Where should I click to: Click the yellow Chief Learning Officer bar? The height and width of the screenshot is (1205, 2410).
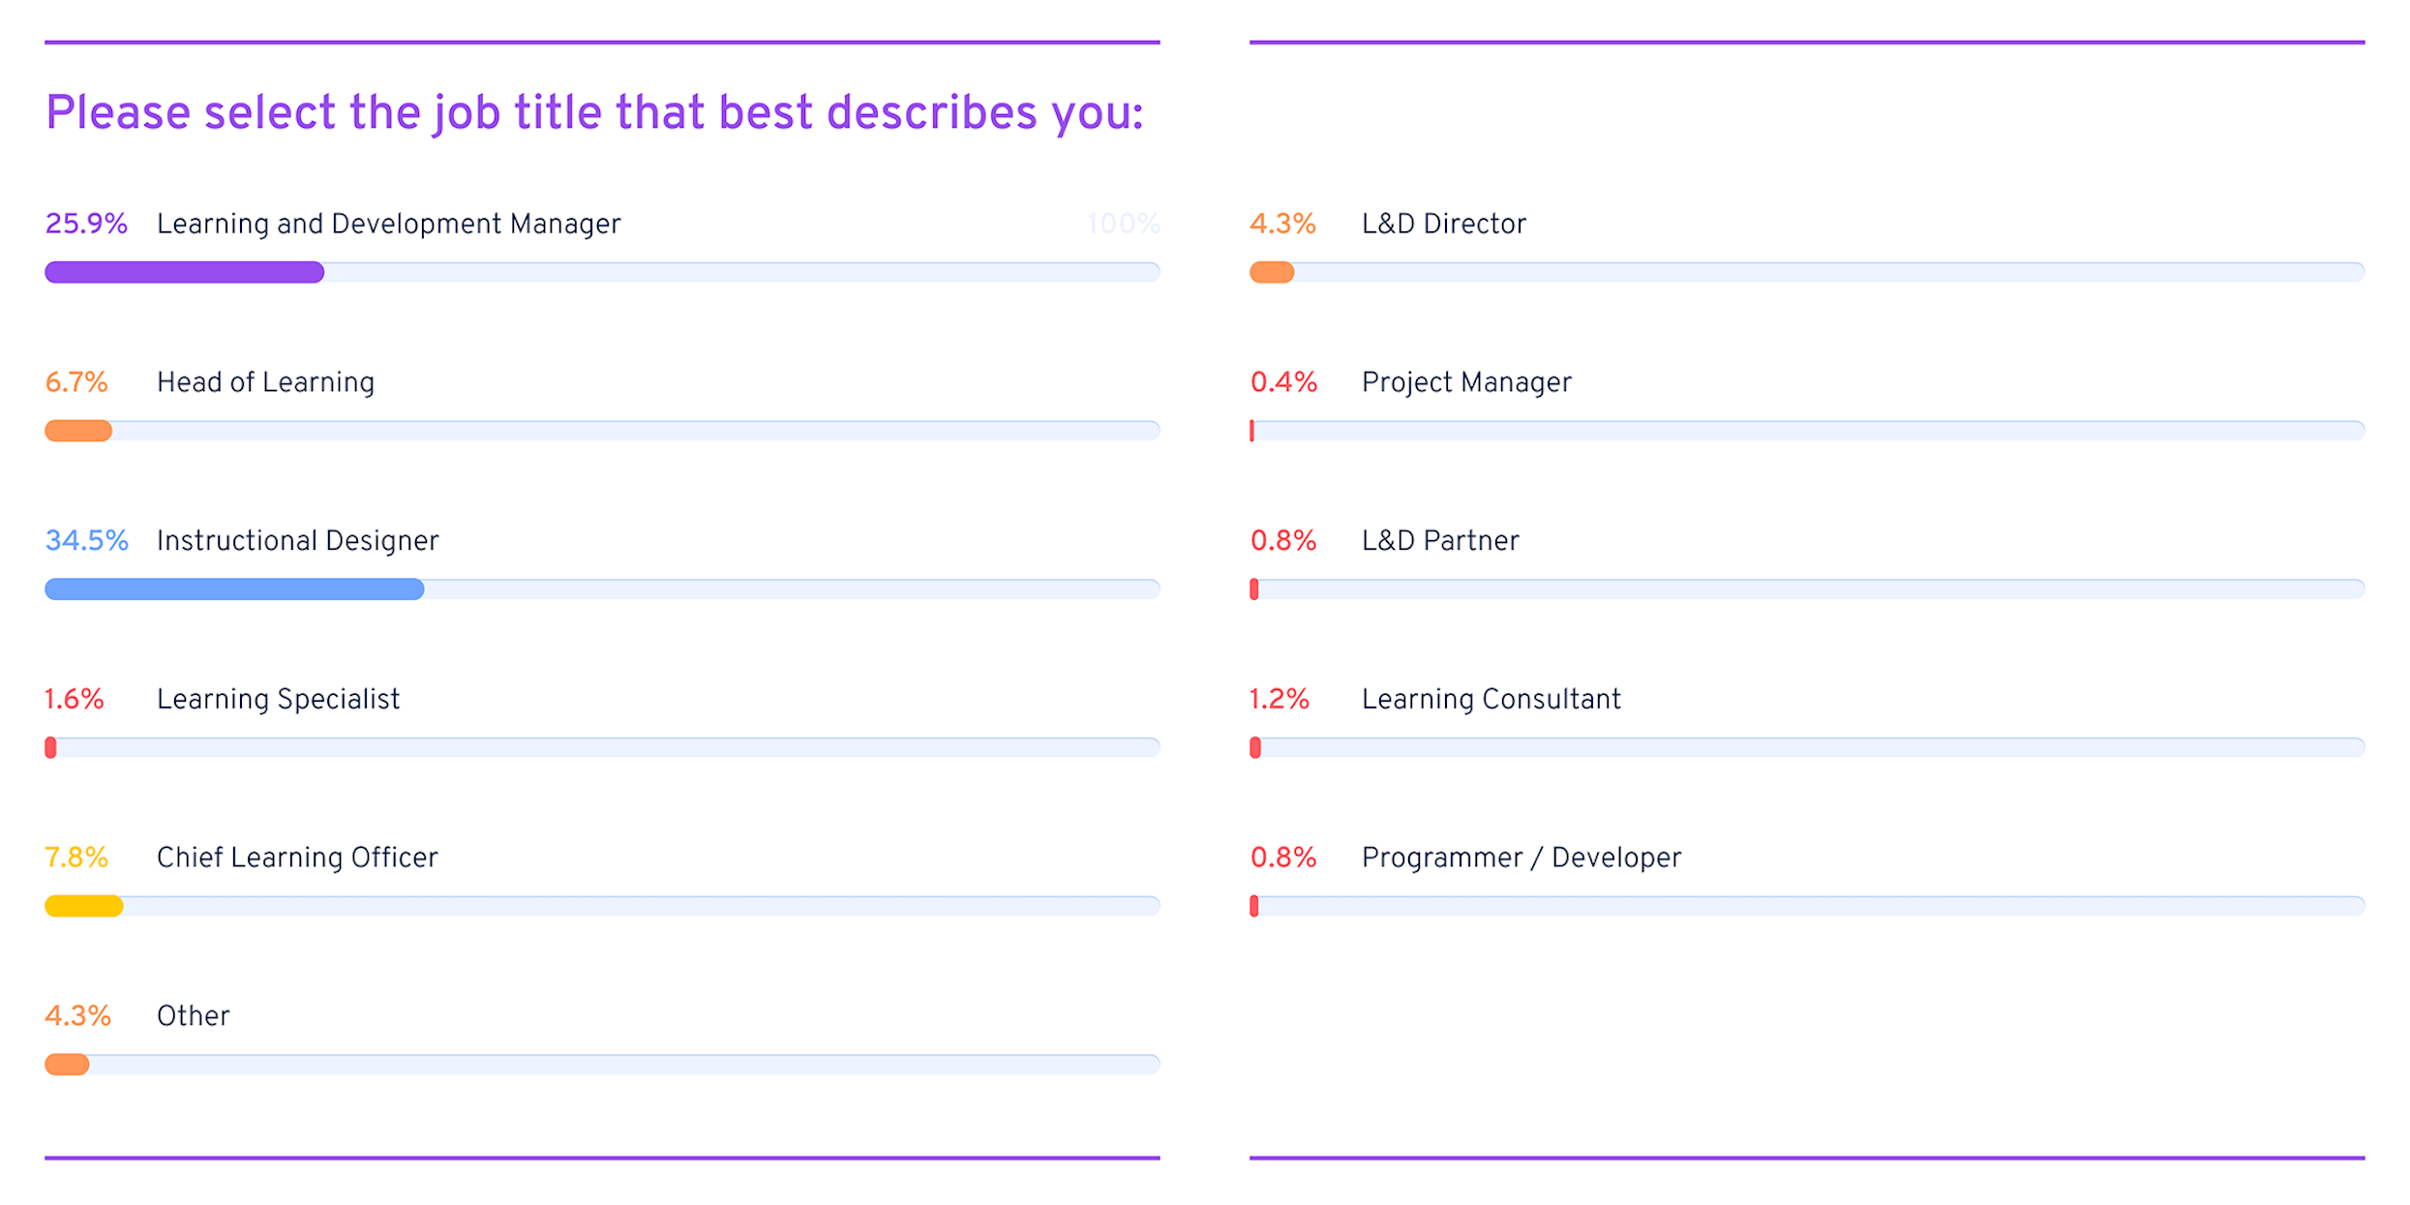click(83, 906)
